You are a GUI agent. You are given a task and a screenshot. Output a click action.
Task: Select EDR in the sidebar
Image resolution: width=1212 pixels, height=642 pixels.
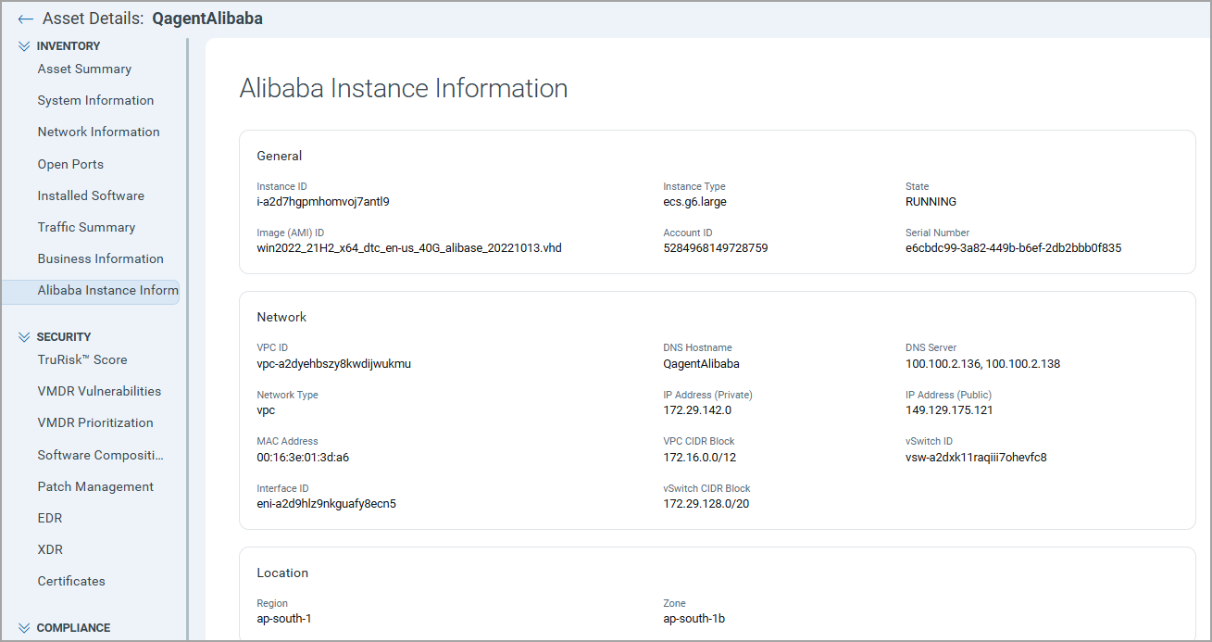tap(50, 518)
